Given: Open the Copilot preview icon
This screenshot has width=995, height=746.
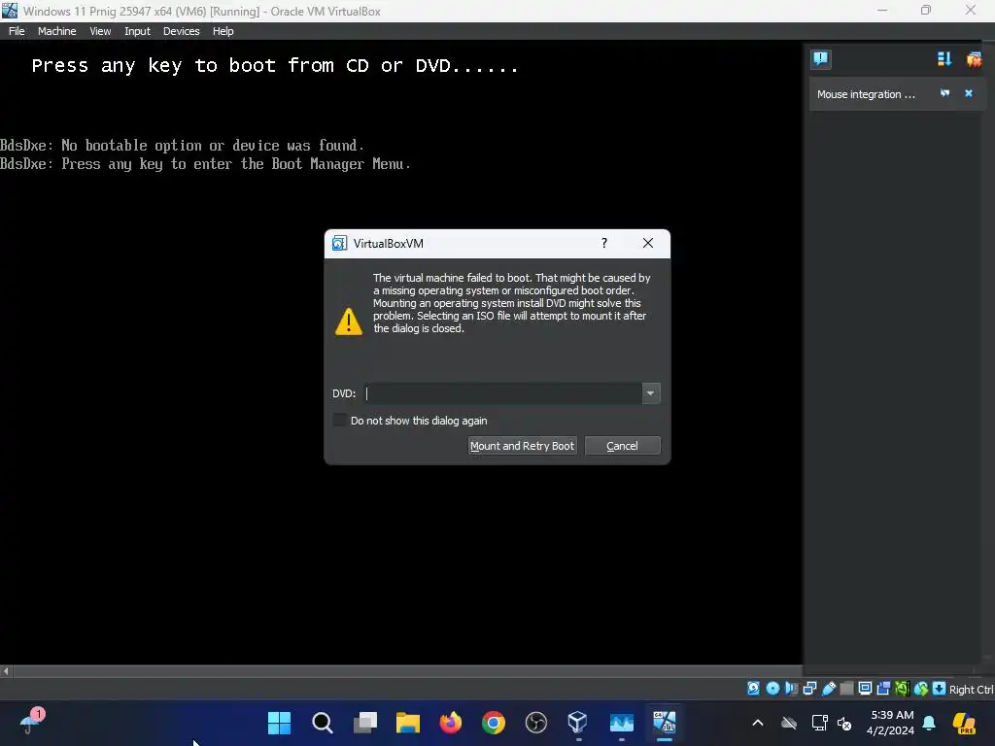Looking at the screenshot, I should point(964,723).
